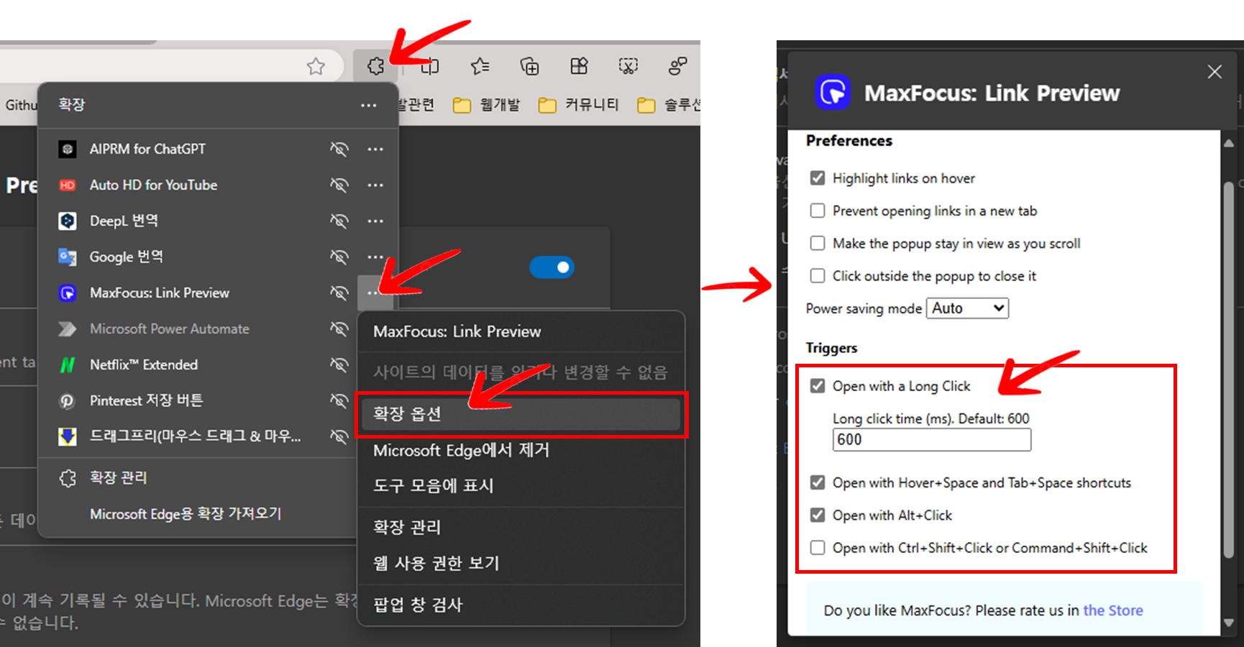Viewport: 1244px width, 647px height.
Task: Click the options scrollbar down arrow
Action: 1229,623
